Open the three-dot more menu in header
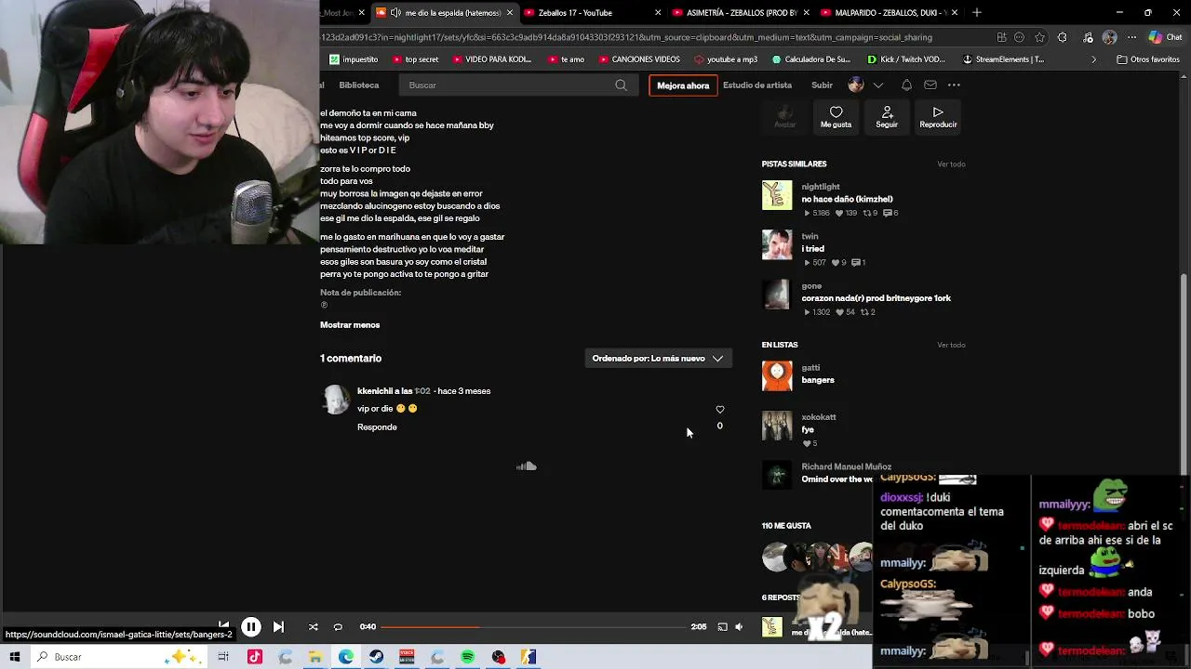Viewport: 1191px width, 669px height. [x=954, y=85]
